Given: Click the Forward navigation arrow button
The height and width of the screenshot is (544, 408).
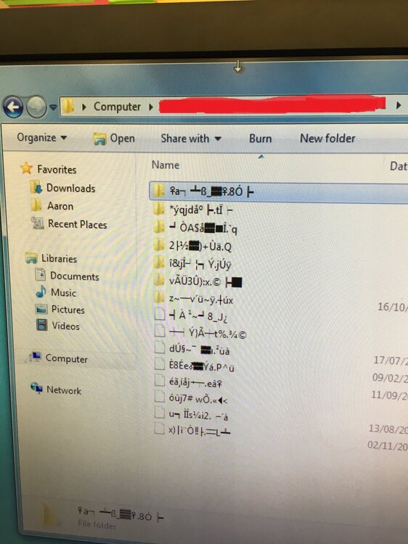Looking at the screenshot, I should [x=36, y=107].
